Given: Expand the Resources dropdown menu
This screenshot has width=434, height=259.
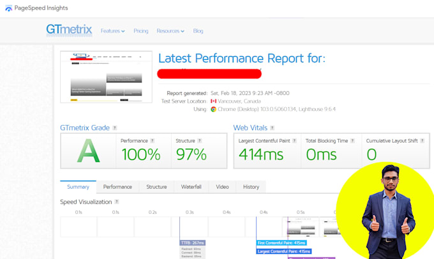Looking at the screenshot, I should [170, 31].
